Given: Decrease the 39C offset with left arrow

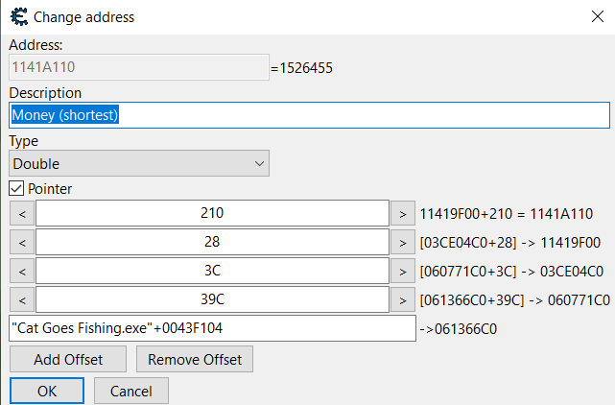Looking at the screenshot, I should click(22, 299).
